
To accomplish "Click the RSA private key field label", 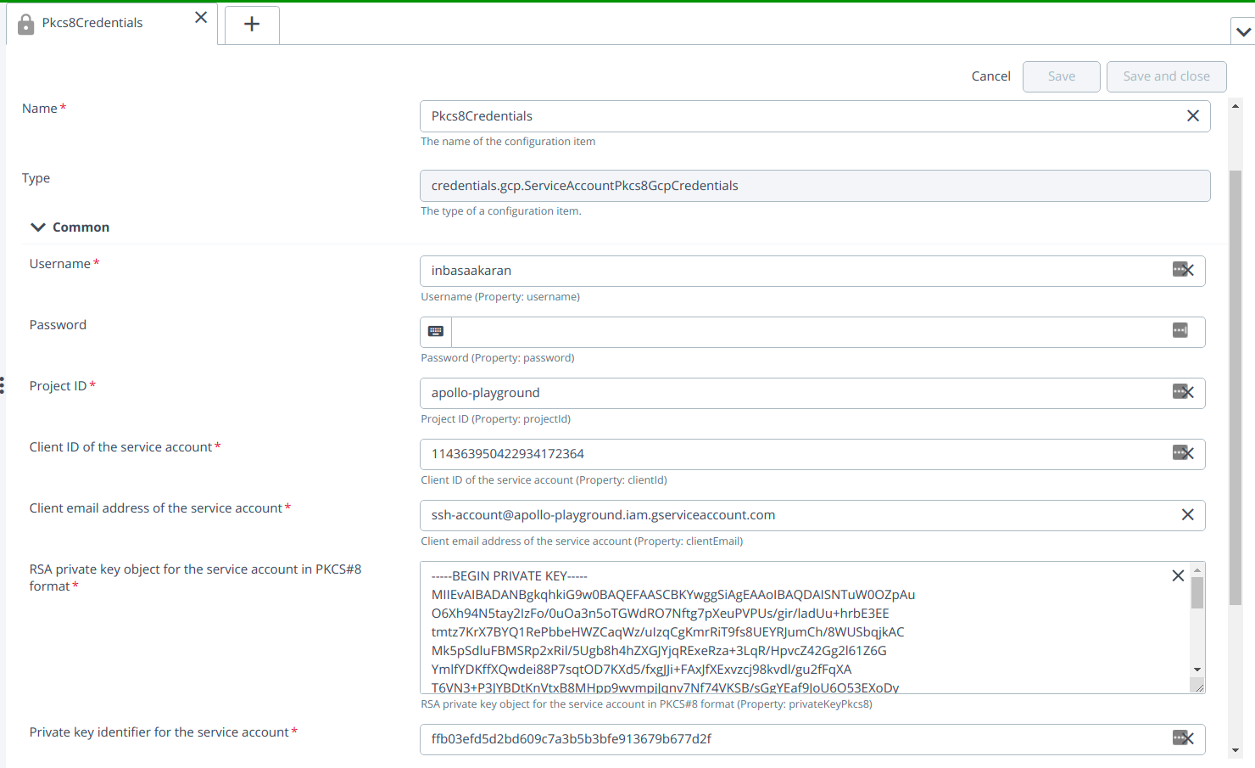I will (196, 578).
